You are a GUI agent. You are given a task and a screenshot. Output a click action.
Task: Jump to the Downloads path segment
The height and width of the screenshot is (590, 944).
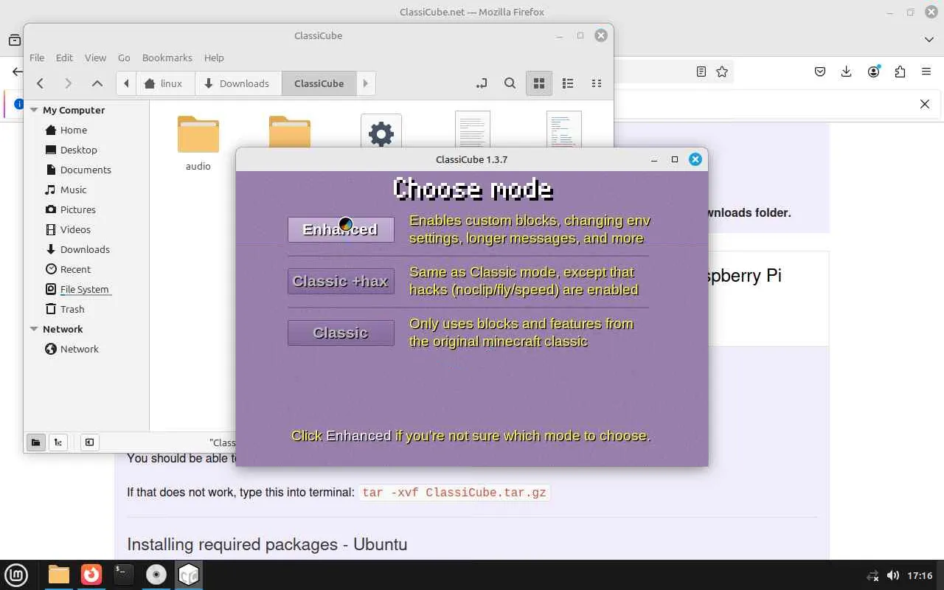tap(238, 83)
